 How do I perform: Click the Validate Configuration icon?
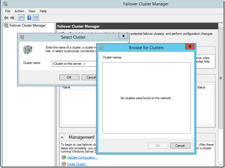(x=64, y=157)
